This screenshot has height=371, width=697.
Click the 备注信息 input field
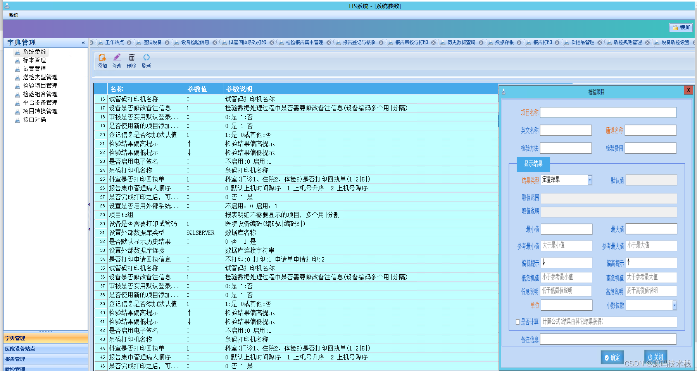tap(608, 339)
